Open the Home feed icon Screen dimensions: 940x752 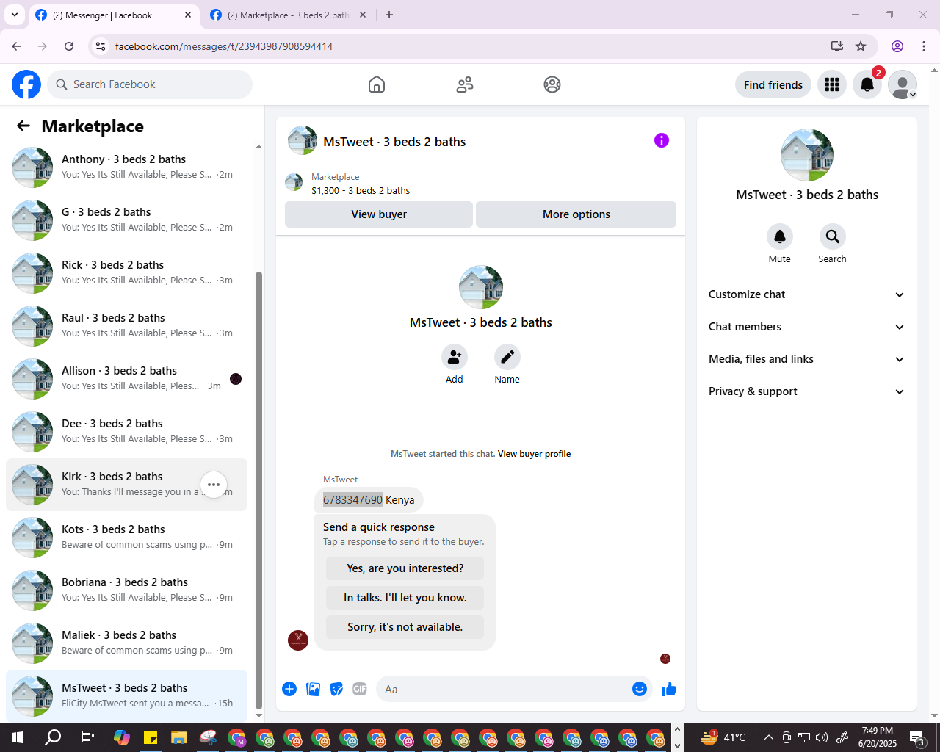377,84
